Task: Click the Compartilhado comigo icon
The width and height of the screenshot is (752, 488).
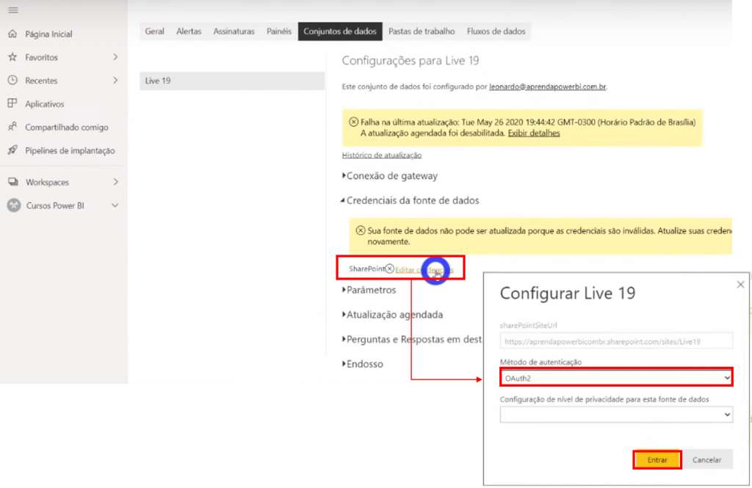Action: (12, 127)
